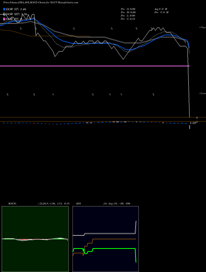
Task: Open the MACD indicator chart panel
Action: [35, 239]
